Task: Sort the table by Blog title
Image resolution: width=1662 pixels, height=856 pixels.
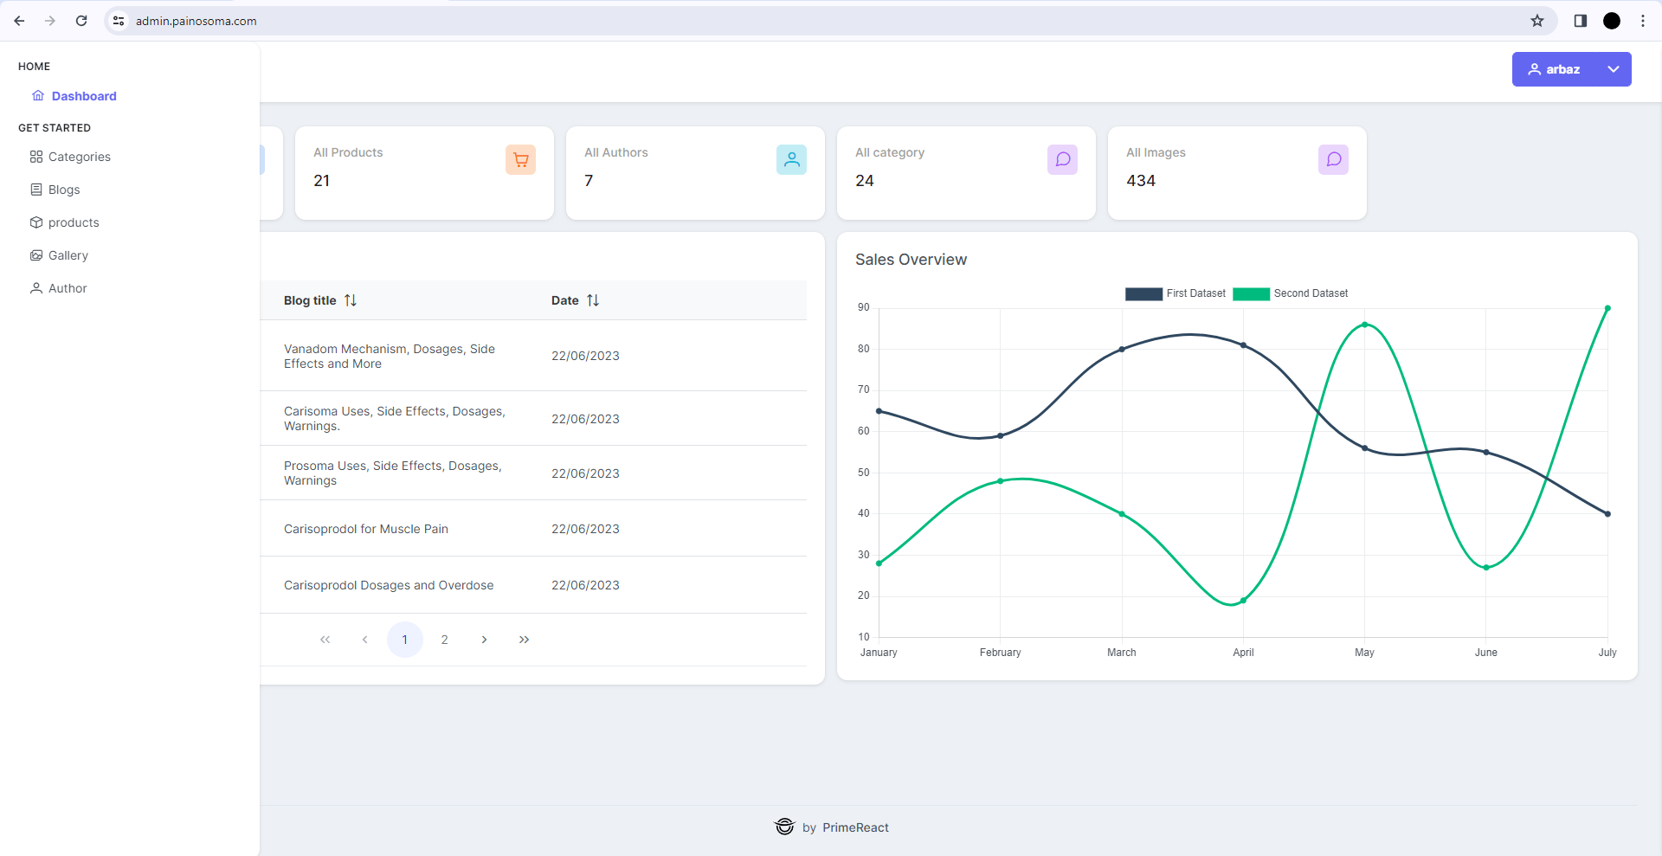Action: click(x=350, y=300)
